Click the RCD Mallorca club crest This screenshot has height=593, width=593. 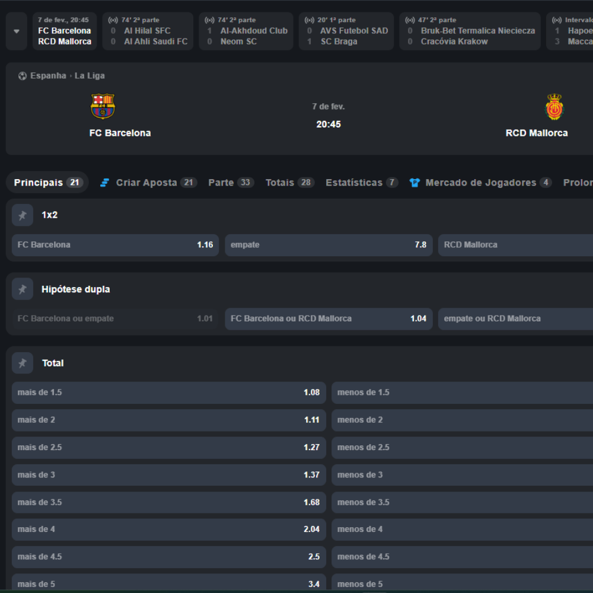click(x=554, y=107)
